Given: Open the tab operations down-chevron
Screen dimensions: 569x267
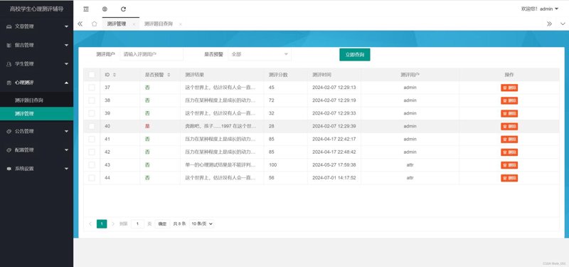Looking at the screenshot, I should (563, 23).
